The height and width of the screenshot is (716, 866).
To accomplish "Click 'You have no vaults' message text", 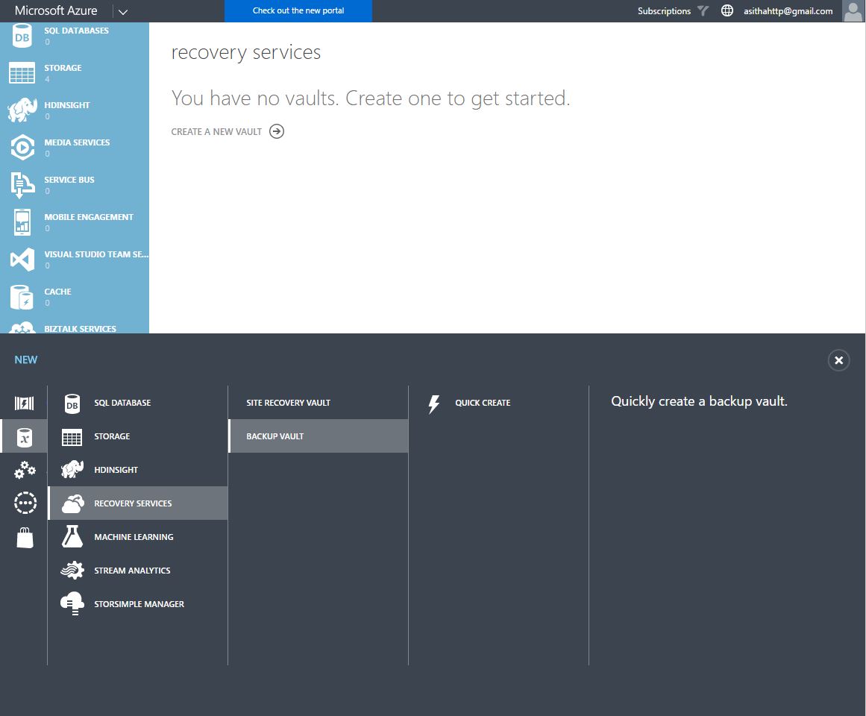I will [x=370, y=98].
